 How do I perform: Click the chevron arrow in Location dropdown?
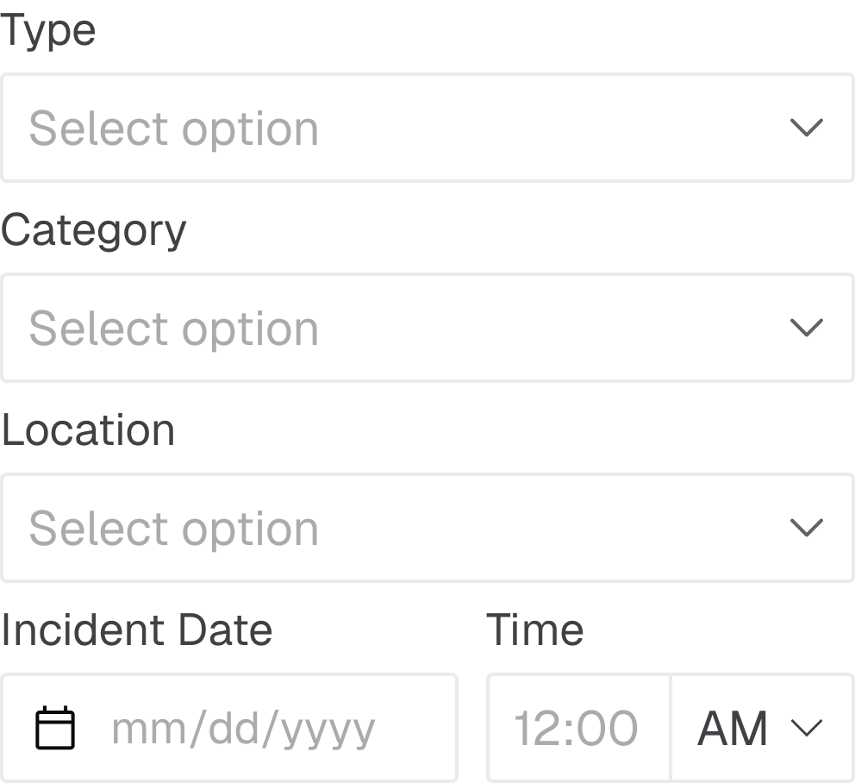tap(807, 528)
